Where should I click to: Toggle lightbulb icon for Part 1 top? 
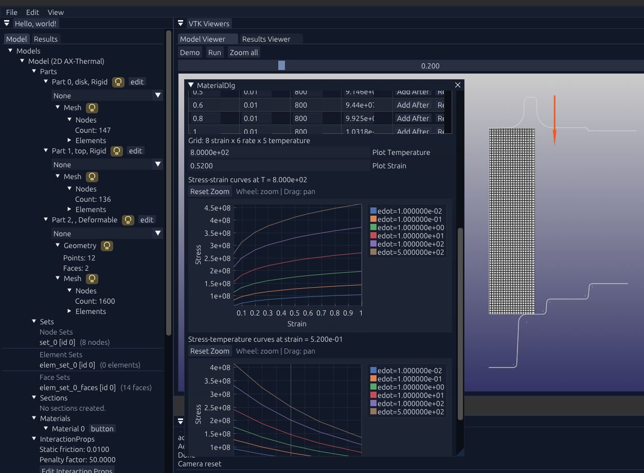coord(117,151)
